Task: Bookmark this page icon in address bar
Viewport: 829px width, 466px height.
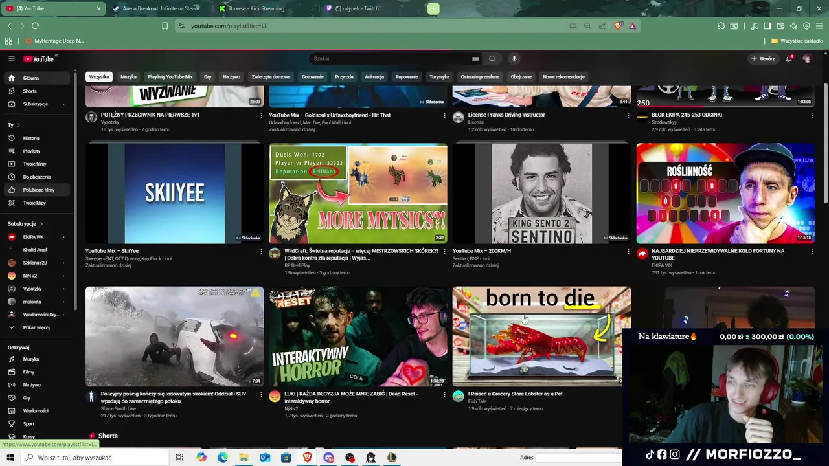Action: pyautogui.click(x=165, y=26)
